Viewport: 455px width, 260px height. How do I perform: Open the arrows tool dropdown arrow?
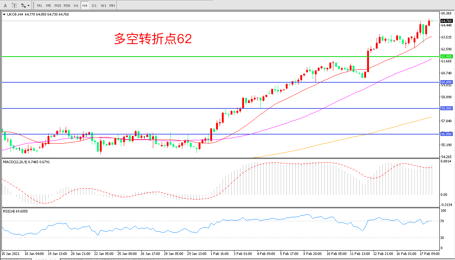pos(29,6)
